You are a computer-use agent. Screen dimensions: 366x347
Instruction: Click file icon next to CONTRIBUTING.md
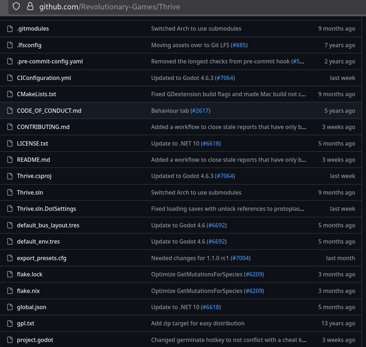[x=10, y=127]
